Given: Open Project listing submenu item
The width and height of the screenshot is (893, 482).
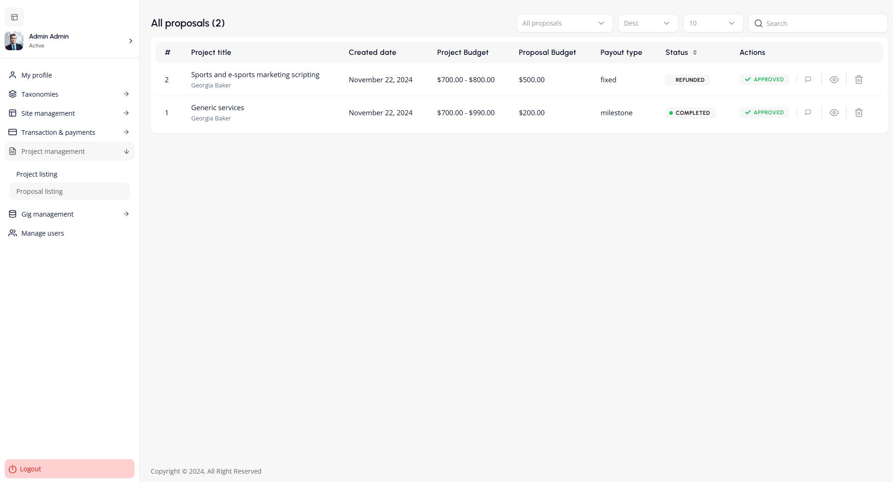Looking at the screenshot, I should [37, 174].
